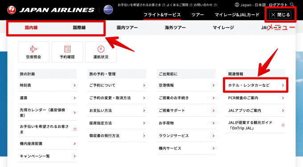Open ご搭乗のお手続き entry
This screenshot has height=167, width=303.
point(186,98)
